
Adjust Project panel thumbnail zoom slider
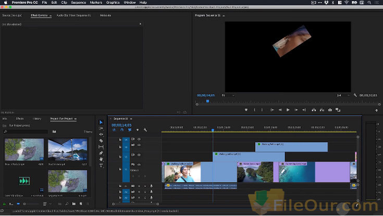click(x=31, y=204)
